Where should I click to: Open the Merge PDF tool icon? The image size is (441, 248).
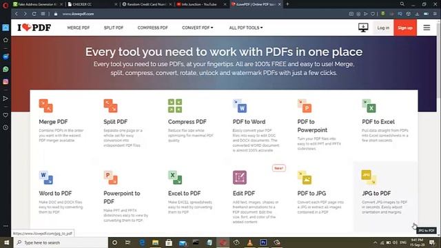coord(45,105)
